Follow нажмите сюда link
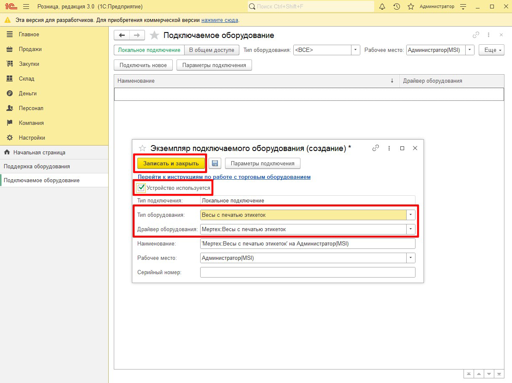512x383 pixels. coord(220,20)
